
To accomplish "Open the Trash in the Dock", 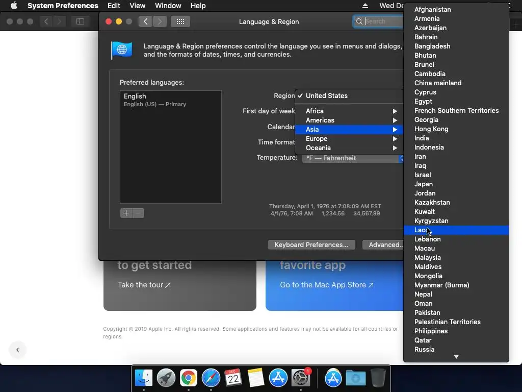I will [x=378, y=378].
